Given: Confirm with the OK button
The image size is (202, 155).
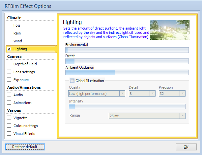Looking at the screenshot, I should tap(186, 147).
